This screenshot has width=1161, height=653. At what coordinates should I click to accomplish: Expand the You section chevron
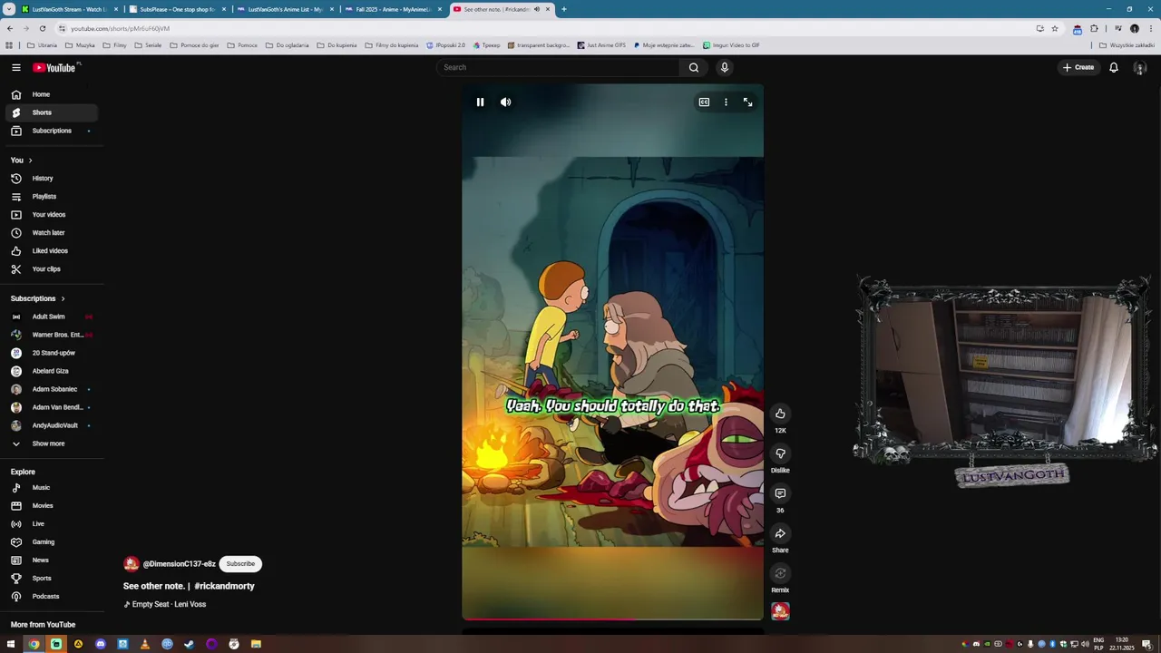pos(30,161)
